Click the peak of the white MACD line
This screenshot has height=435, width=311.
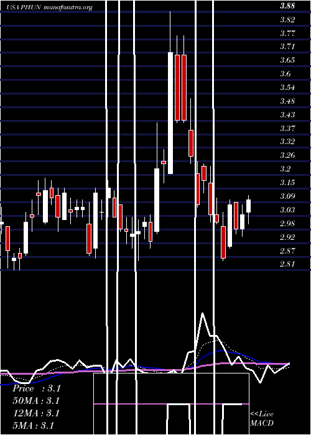[203, 313]
